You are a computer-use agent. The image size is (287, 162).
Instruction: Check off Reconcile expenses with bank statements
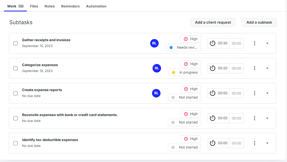(16, 118)
